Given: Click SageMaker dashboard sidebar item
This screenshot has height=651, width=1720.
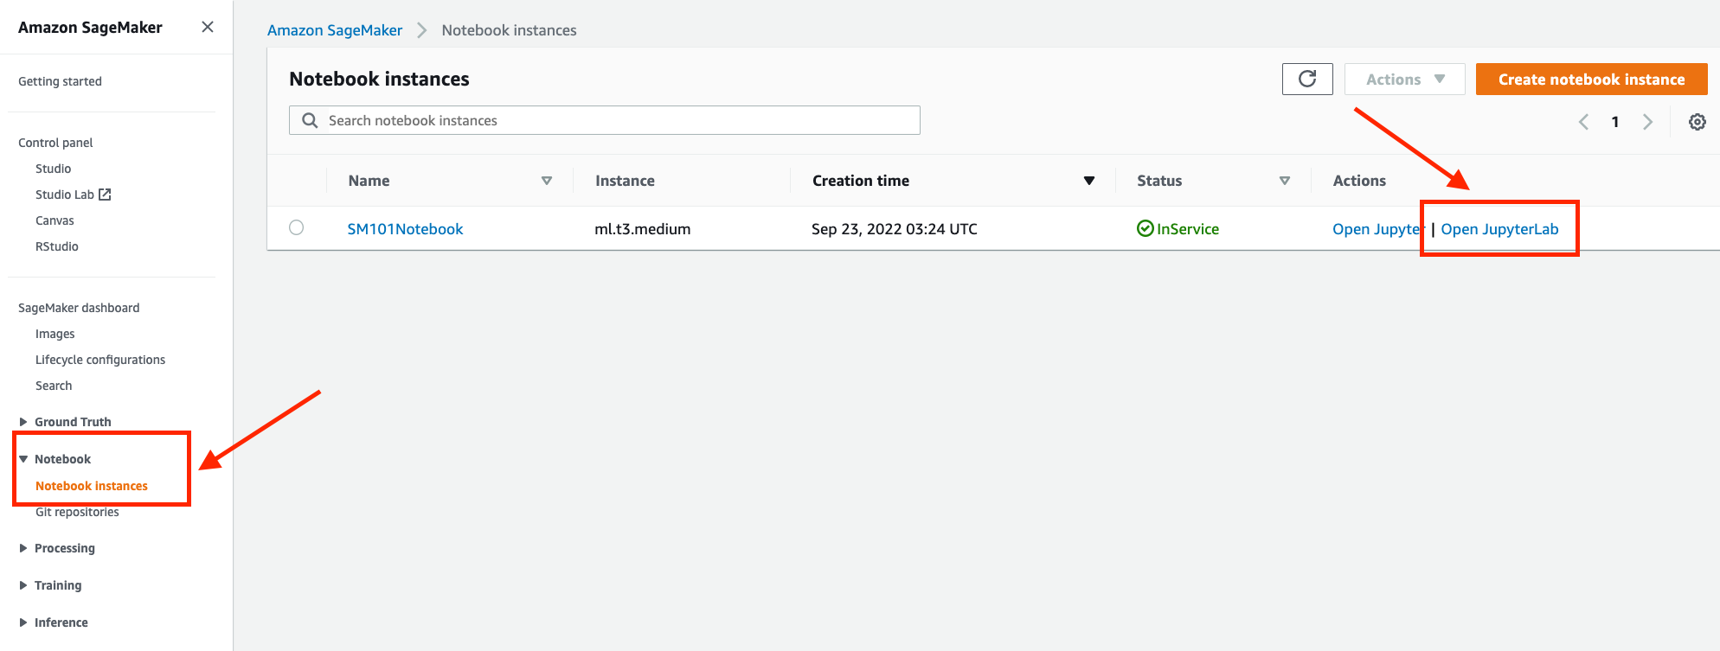Looking at the screenshot, I should [79, 308].
